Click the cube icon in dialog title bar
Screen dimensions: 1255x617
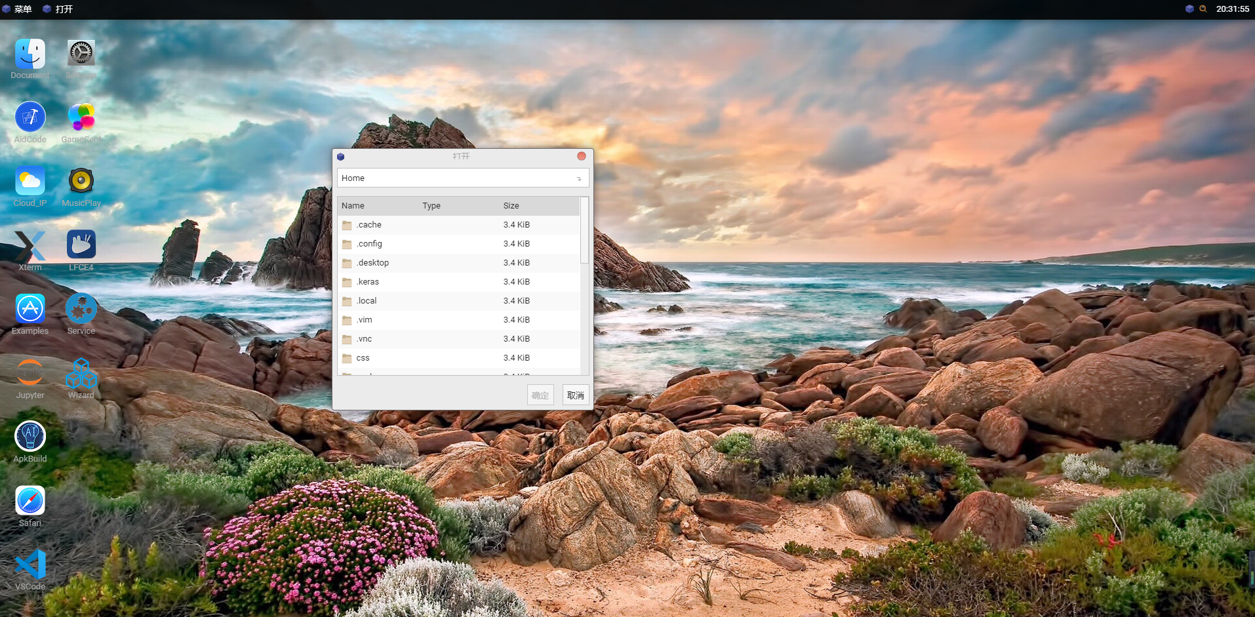(x=340, y=157)
